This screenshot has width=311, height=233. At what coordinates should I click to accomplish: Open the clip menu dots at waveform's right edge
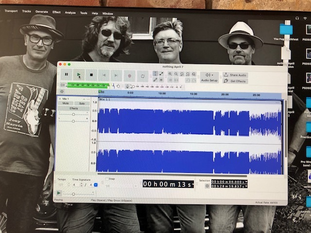[277, 103]
